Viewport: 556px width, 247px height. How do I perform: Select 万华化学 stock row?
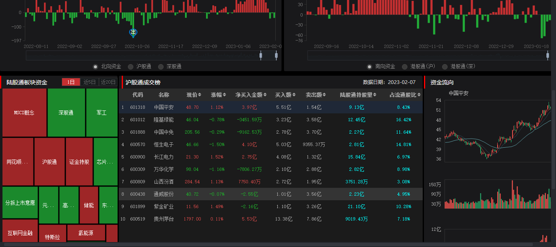coord(271,169)
